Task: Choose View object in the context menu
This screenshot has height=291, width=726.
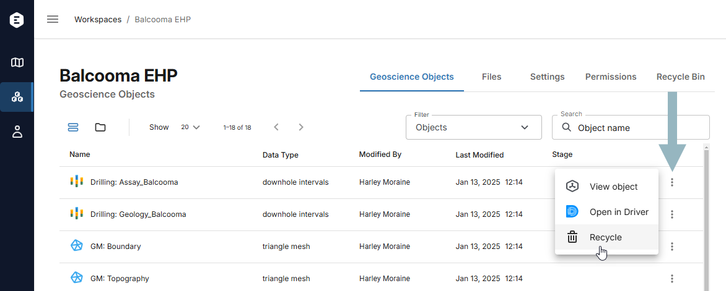Action: click(606, 187)
